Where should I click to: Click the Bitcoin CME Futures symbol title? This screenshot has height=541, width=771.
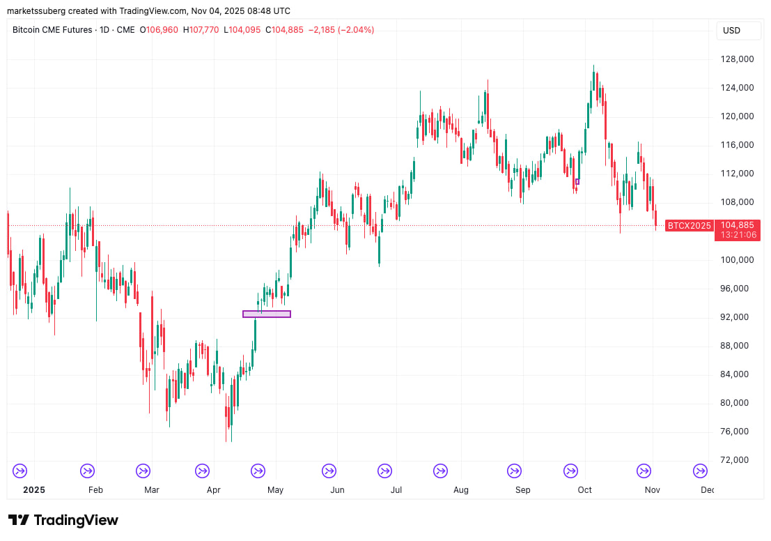pos(52,30)
